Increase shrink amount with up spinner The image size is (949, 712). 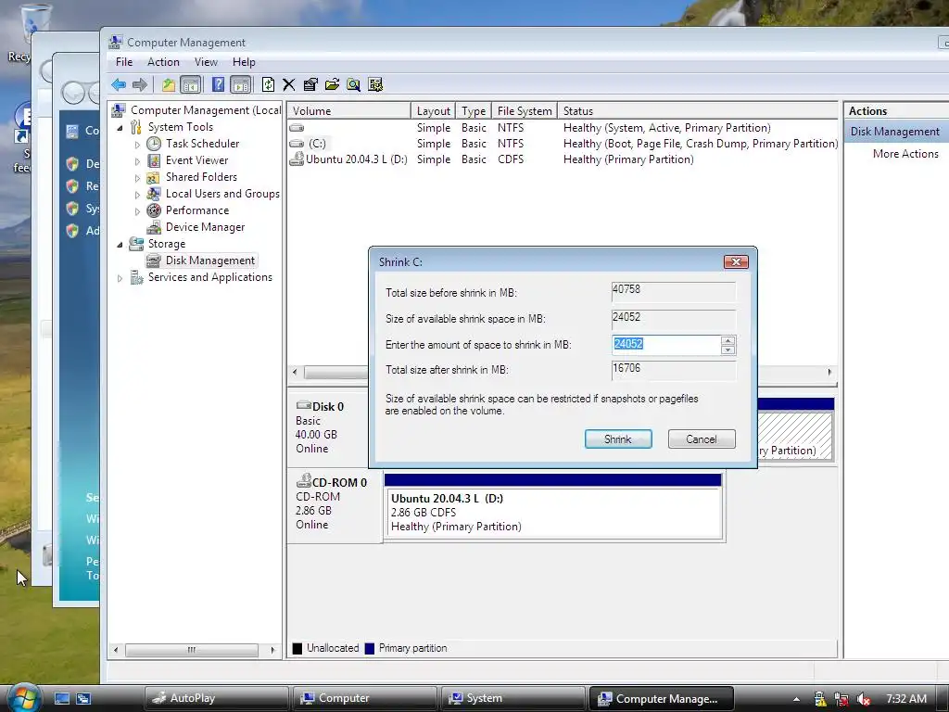point(728,340)
